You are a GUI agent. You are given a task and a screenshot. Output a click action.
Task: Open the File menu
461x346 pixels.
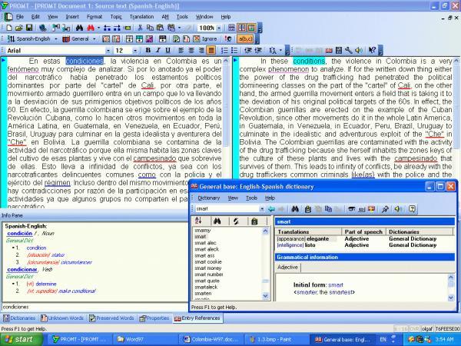click(x=20, y=17)
